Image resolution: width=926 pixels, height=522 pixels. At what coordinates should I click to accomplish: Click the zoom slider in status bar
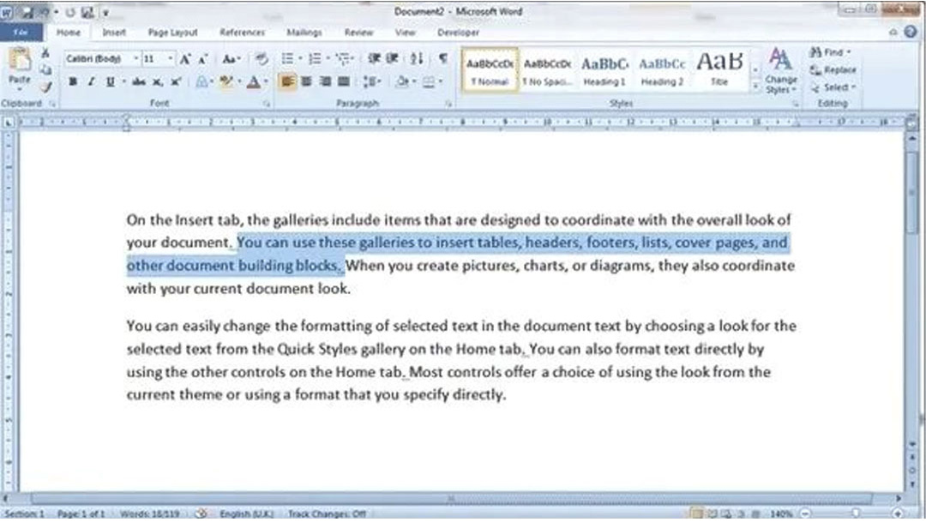855,513
